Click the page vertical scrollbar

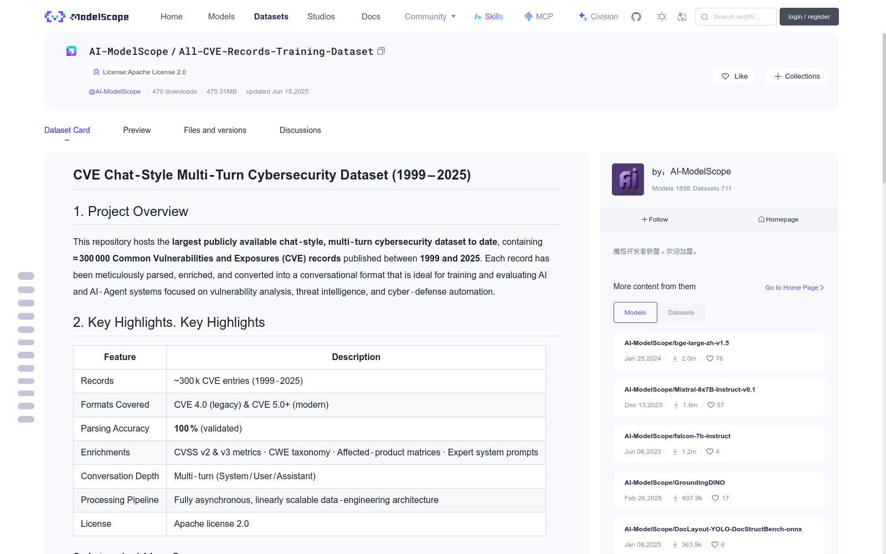pos(884,108)
